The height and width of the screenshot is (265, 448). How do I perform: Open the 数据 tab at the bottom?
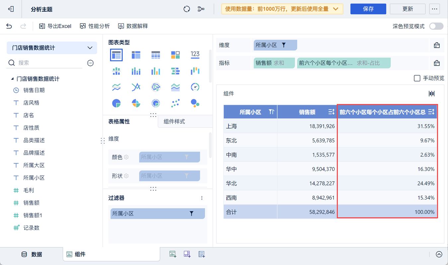[32, 254]
